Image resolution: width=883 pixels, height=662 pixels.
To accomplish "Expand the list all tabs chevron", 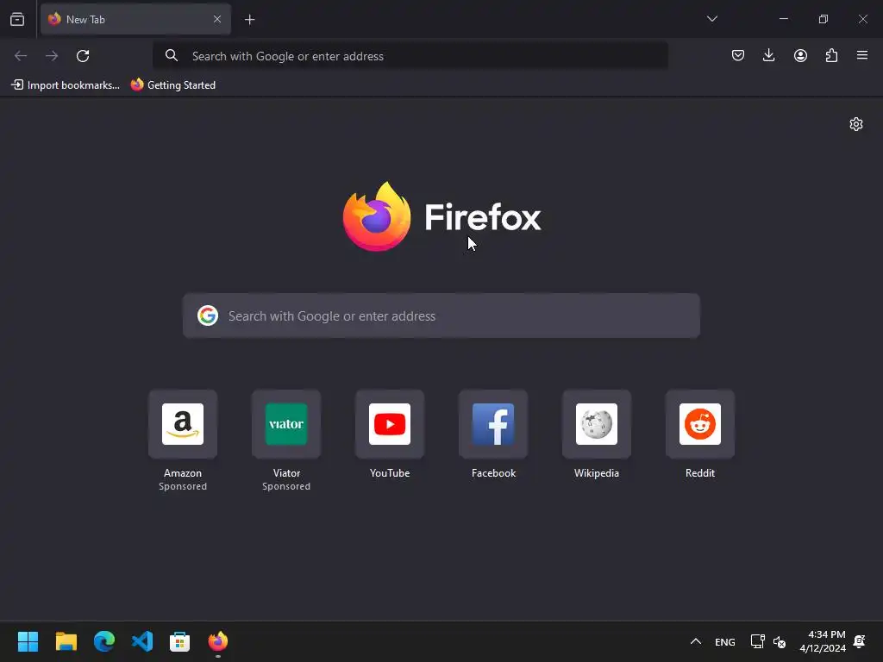I will (x=711, y=19).
